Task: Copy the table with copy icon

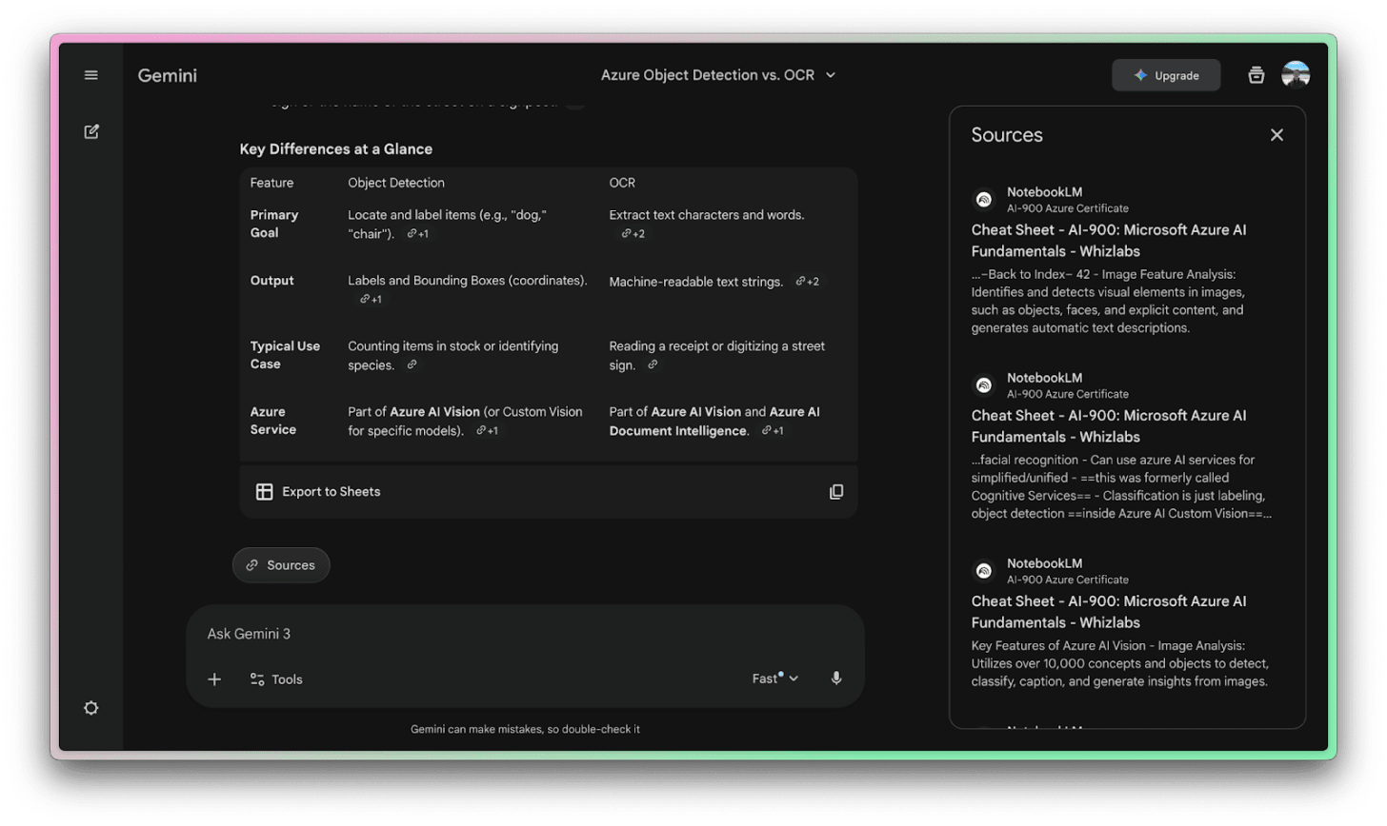Action: click(835, 492)
